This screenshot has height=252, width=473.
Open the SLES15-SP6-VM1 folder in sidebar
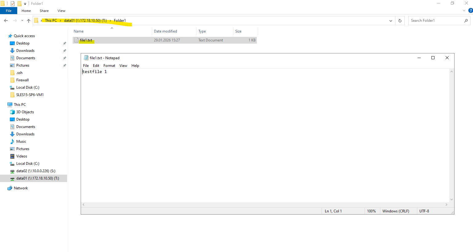coord(30,95)
